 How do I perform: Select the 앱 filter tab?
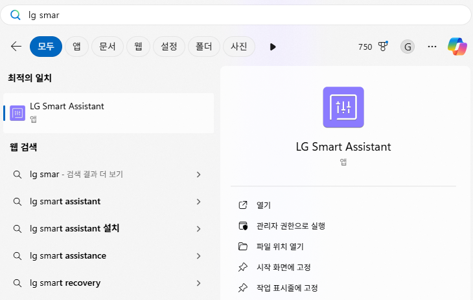pyautogui.click(x=76, y=47)
